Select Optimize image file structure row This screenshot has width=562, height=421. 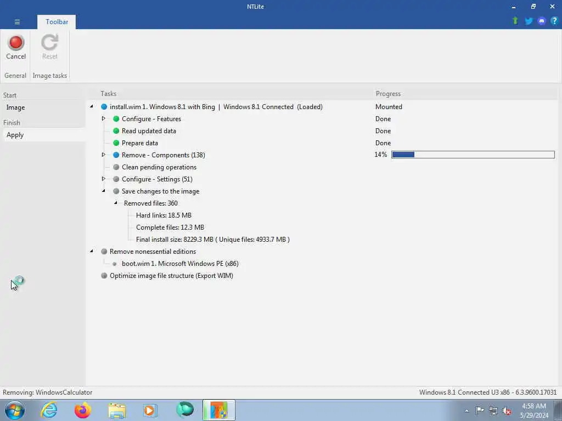[x=171, y=276]
